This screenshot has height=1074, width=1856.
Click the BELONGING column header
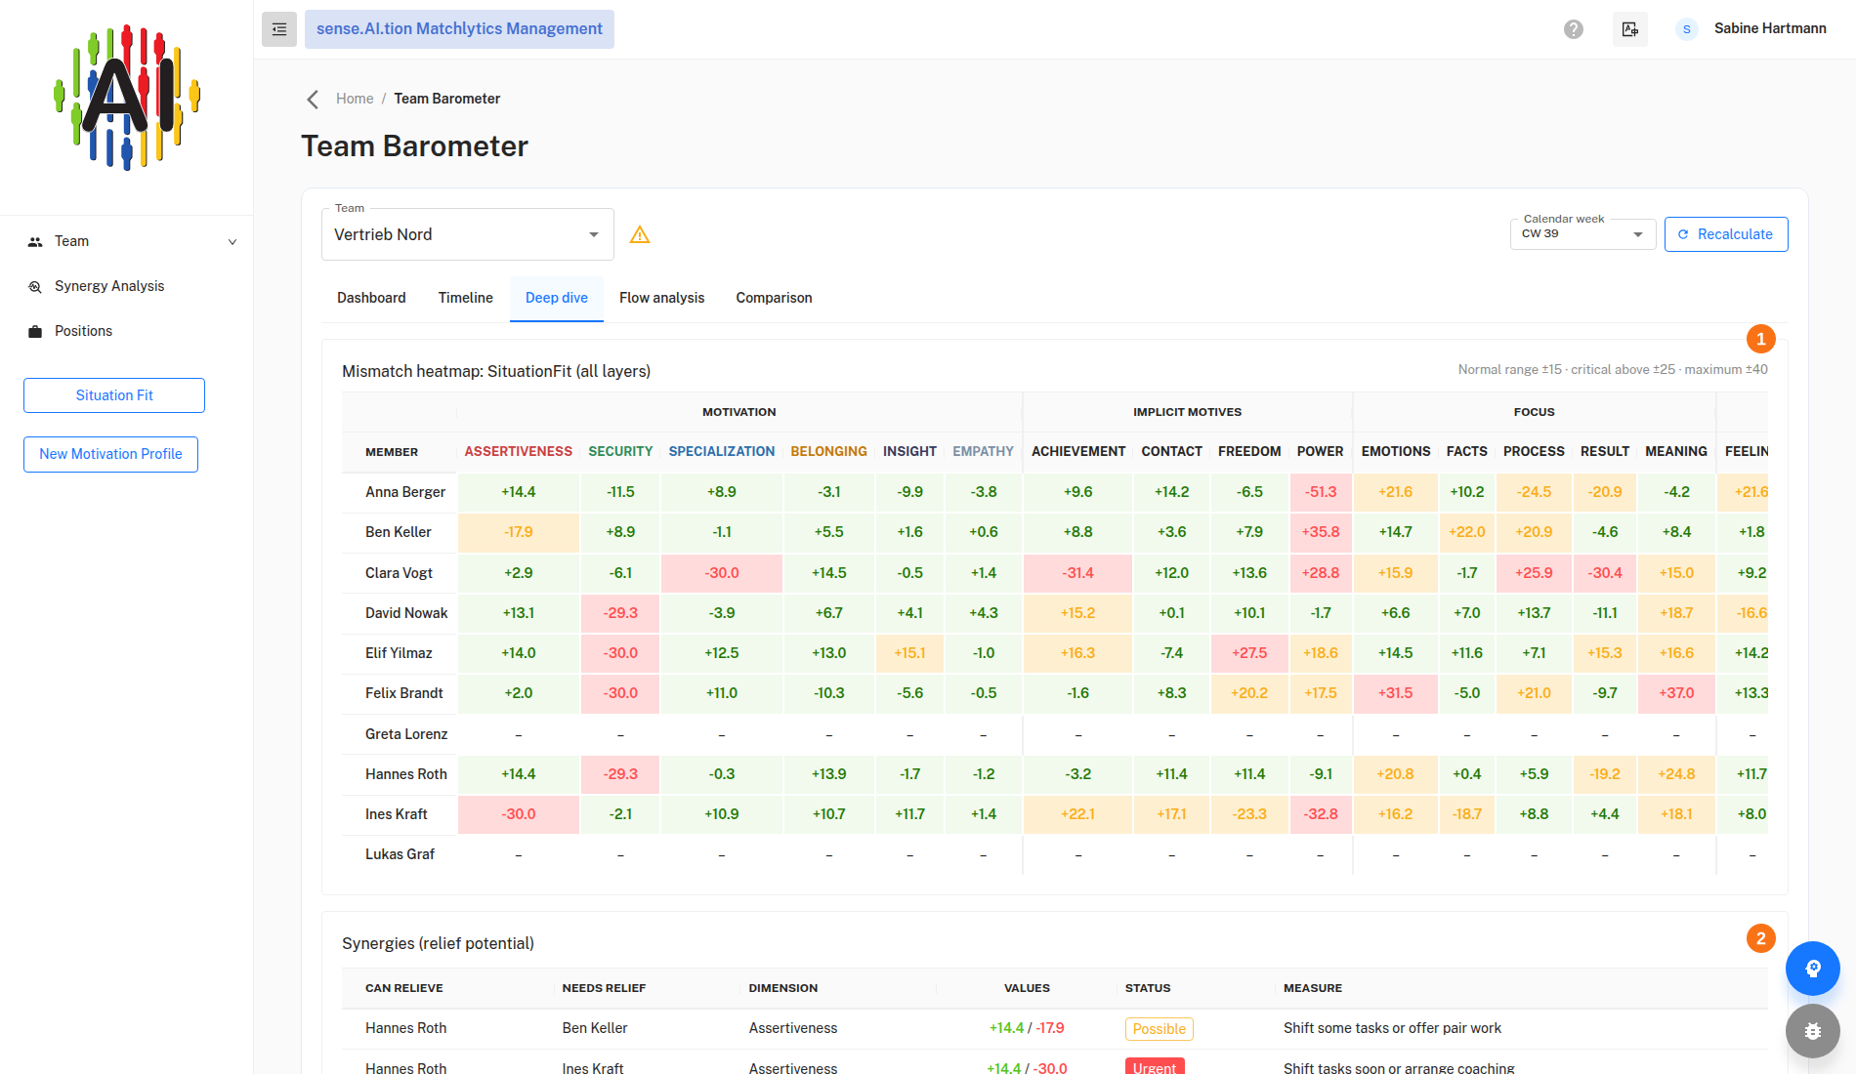coord(829,451)
